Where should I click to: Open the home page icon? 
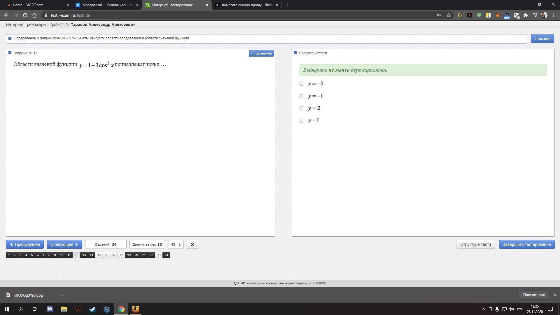pos(34,15)
